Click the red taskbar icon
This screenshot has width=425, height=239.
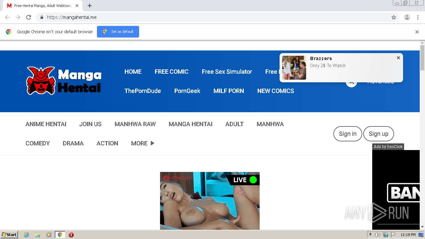pyautogui.click(x=71, y=235)
